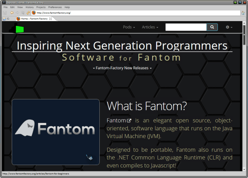Open the History menu
This screenshot has width=248, height=178.
pos(29,7)
